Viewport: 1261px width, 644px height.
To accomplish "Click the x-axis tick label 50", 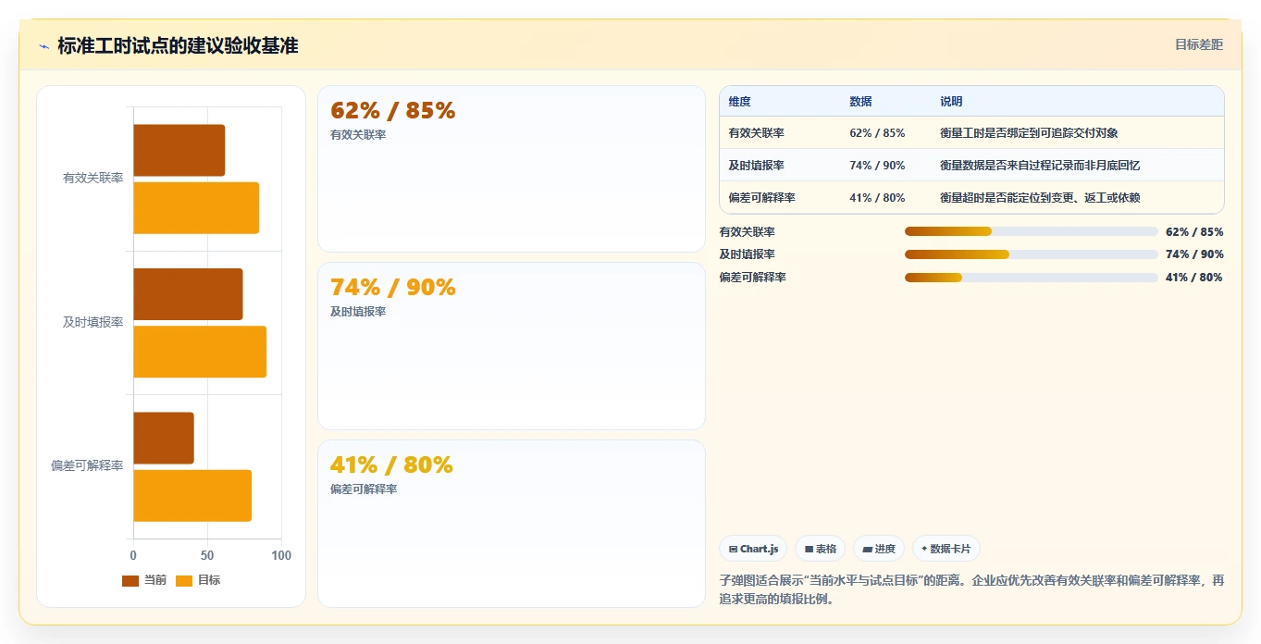I will coord(207,556).
